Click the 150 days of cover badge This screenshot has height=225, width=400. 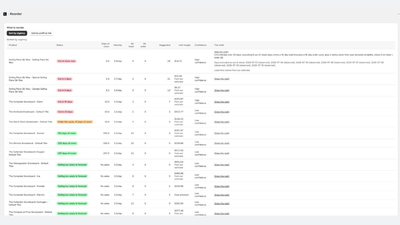click(x=67, y=133)
